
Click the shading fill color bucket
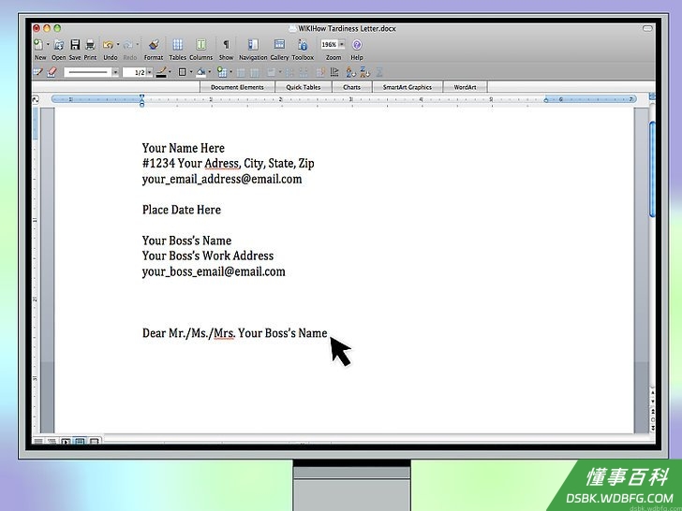tap(200, 72)
